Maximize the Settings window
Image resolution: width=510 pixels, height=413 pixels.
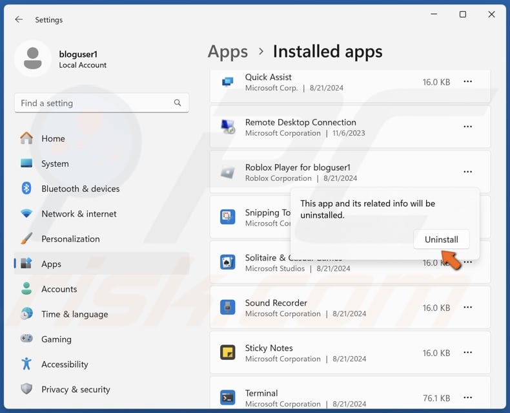tap(462, 14)
